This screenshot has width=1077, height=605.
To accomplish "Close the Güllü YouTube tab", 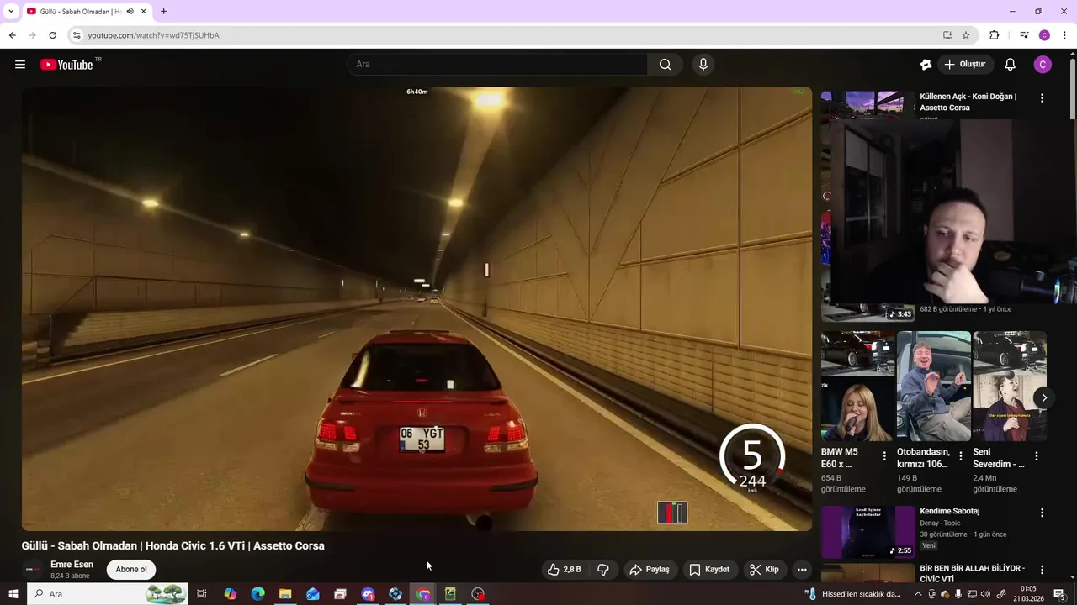I will pos(144,12).
